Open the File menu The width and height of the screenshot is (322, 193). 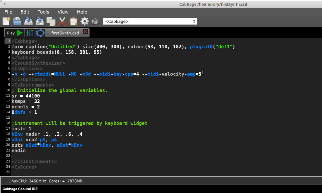tap(8, 12)
